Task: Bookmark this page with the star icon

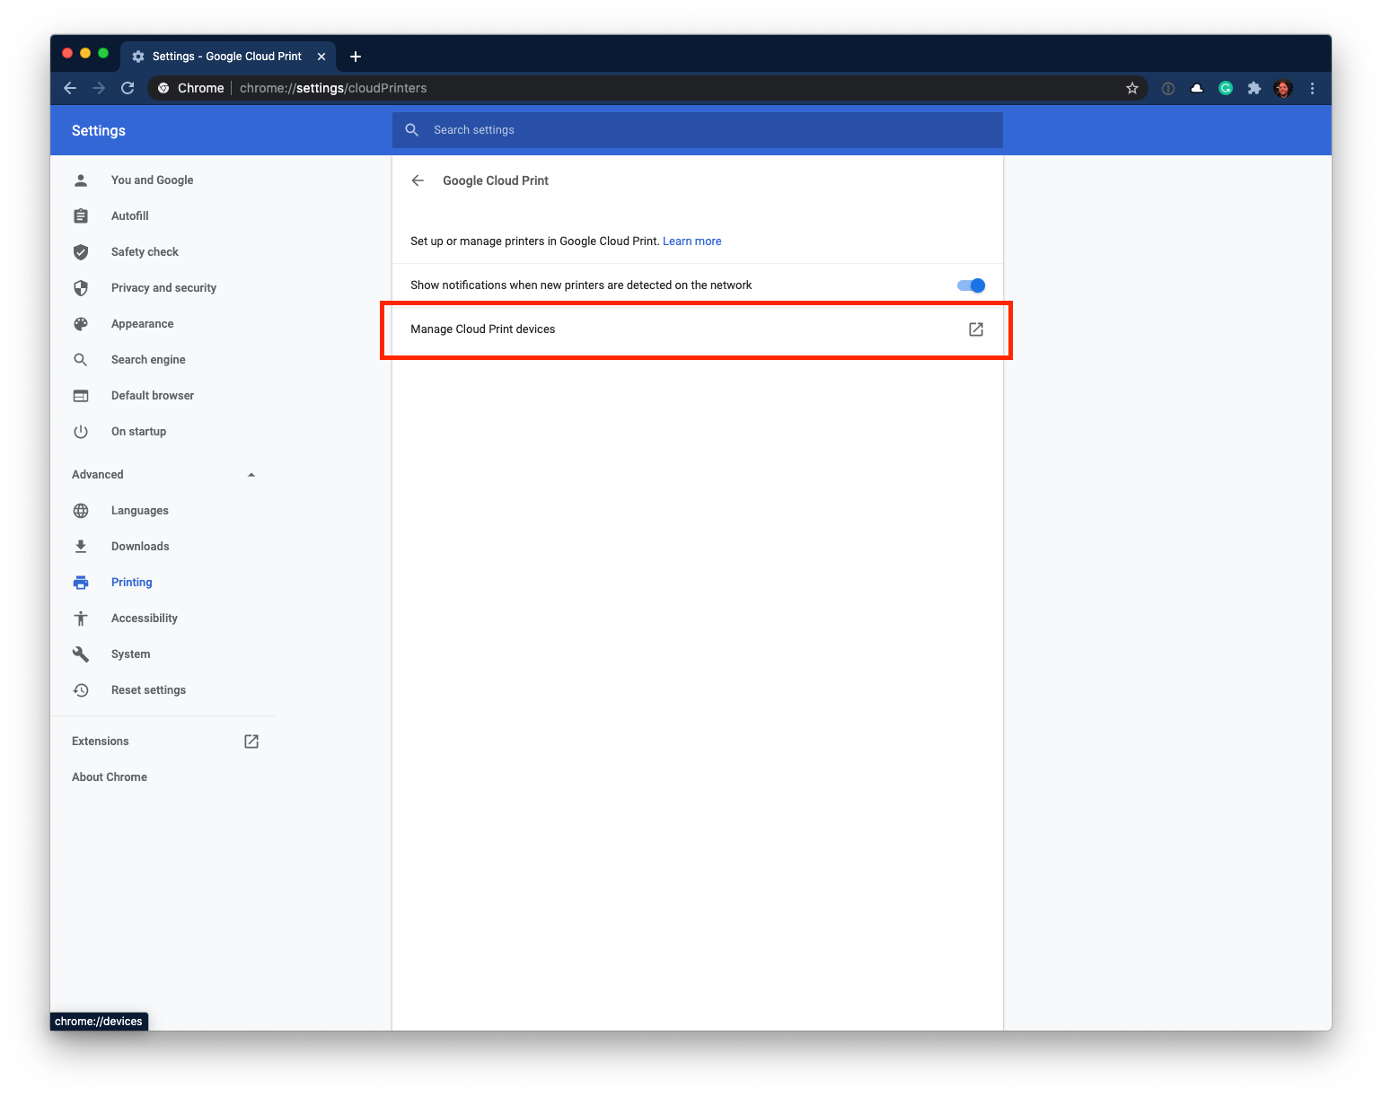Action: click(1132, 88)
